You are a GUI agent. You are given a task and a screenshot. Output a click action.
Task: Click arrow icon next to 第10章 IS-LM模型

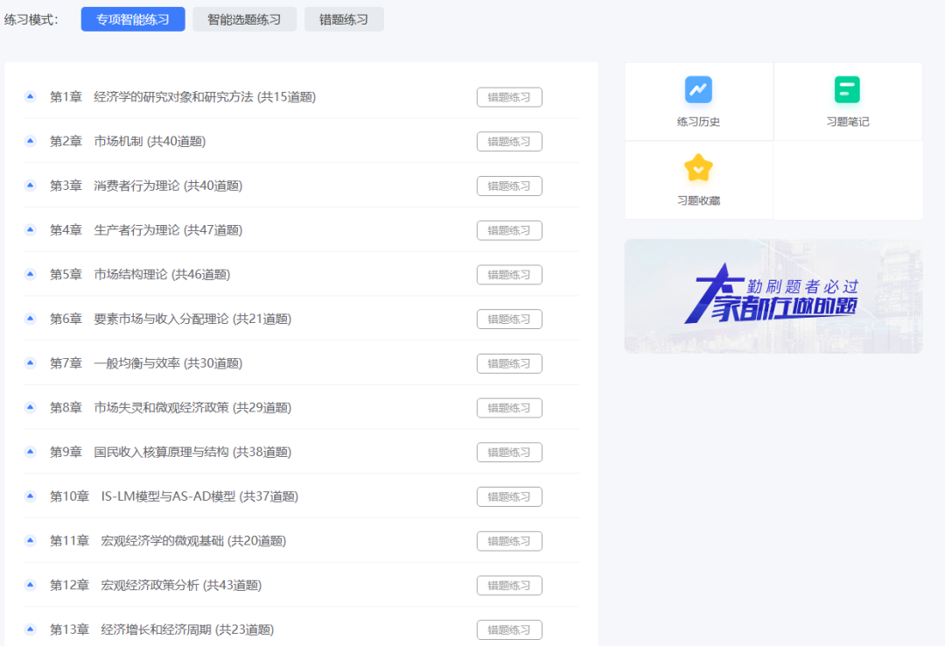tap(30, 497)
